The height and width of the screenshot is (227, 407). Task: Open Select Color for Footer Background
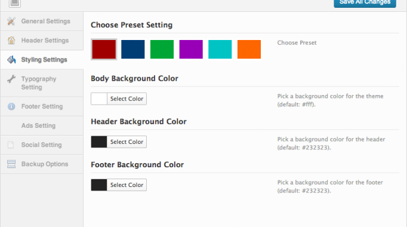(127, 185)
